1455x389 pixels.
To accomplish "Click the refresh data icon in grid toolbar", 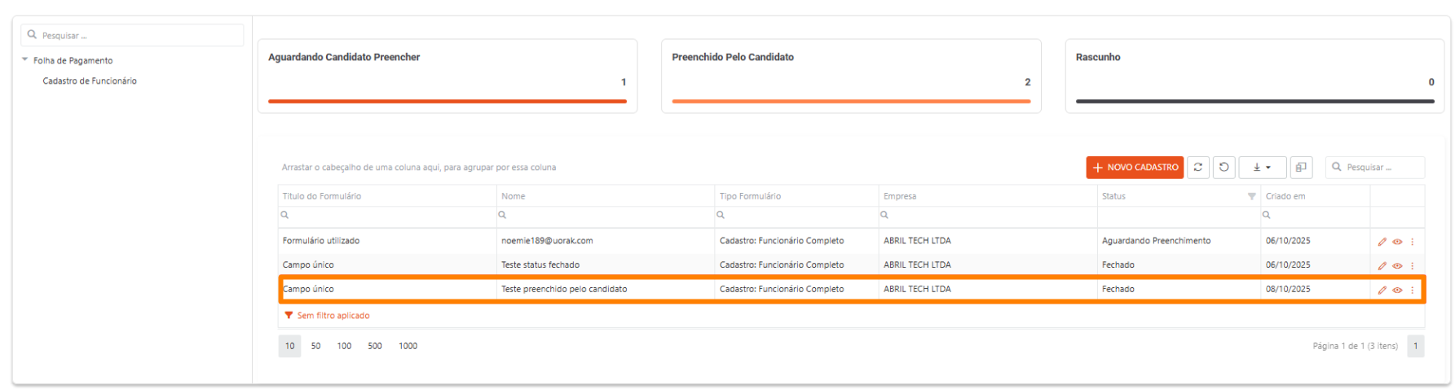I will click(1197, 168).
